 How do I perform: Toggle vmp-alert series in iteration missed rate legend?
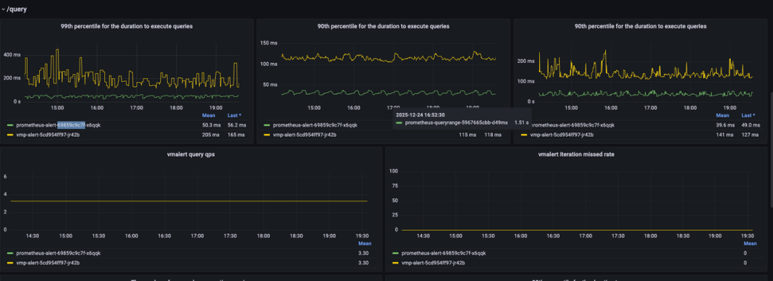(434, 263)
